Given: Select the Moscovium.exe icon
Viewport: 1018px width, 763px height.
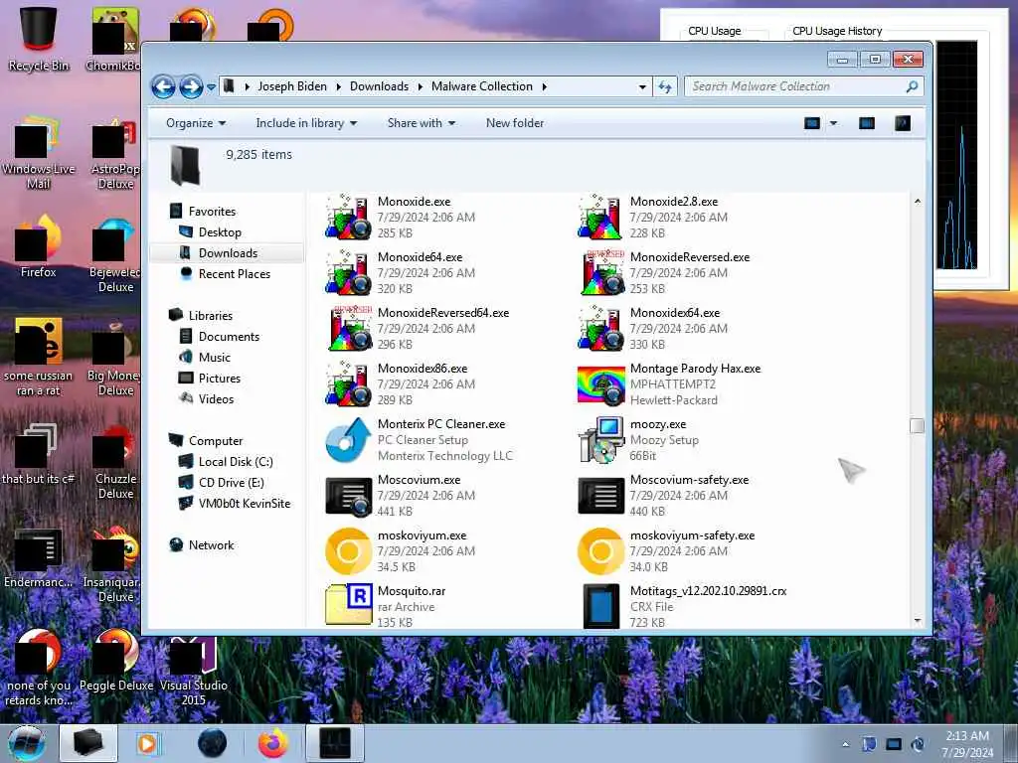Looking at the screenshot, I should [x=348, y=497].
